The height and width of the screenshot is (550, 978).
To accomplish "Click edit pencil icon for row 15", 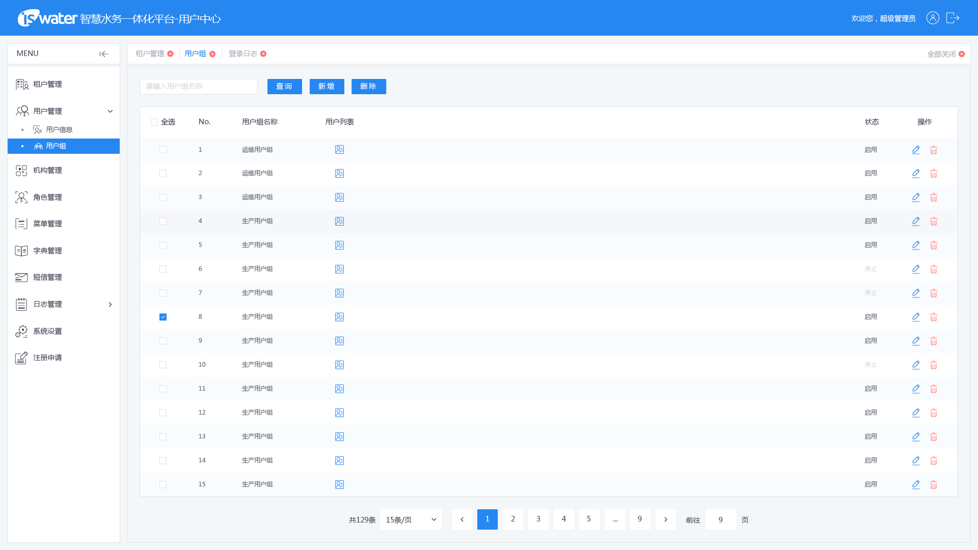I will [915, 484].
